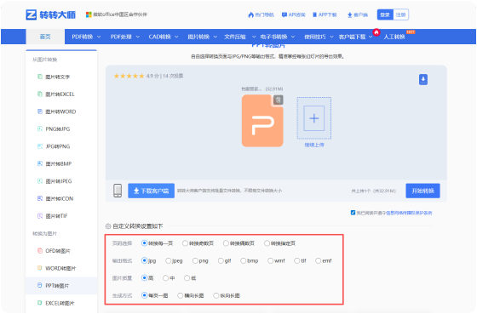Click the 开始转换 start conversion button
477x314 pixels.
pos(422,191)
